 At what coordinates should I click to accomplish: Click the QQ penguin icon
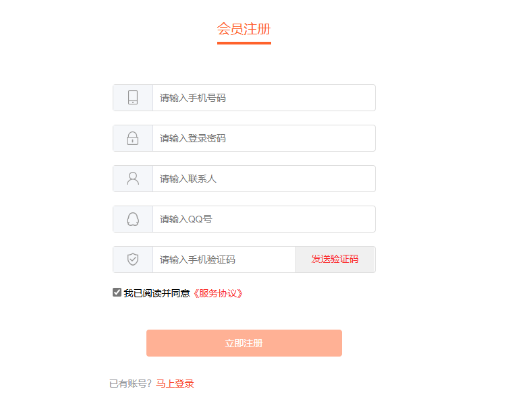tap(133, 219)
